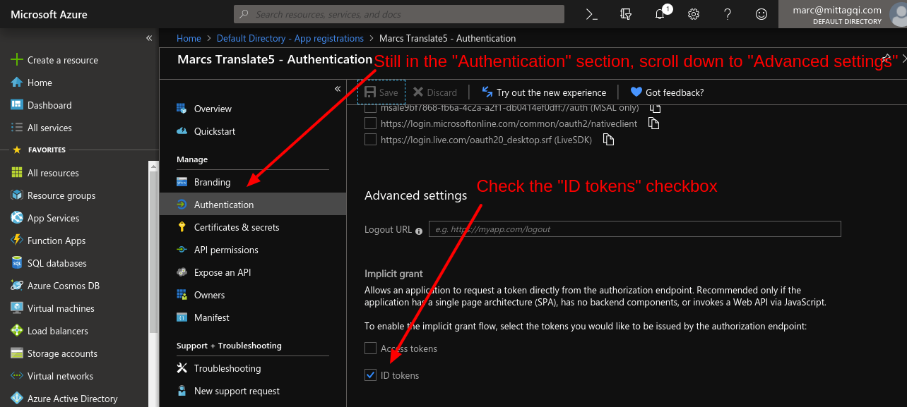Click the Virtual networks icon
This screenshot has height=407, width=907.
tap(17, 376)
